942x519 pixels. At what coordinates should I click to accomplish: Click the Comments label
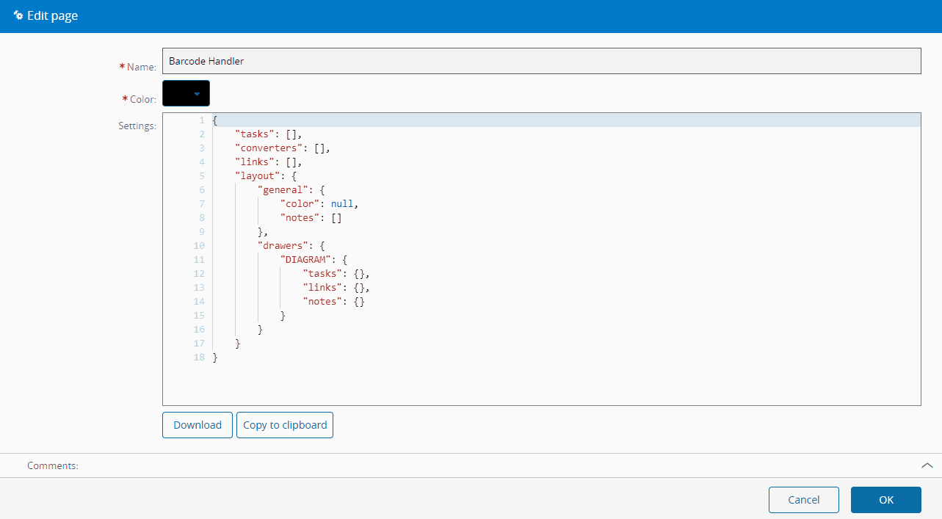(x=52, y=466)
